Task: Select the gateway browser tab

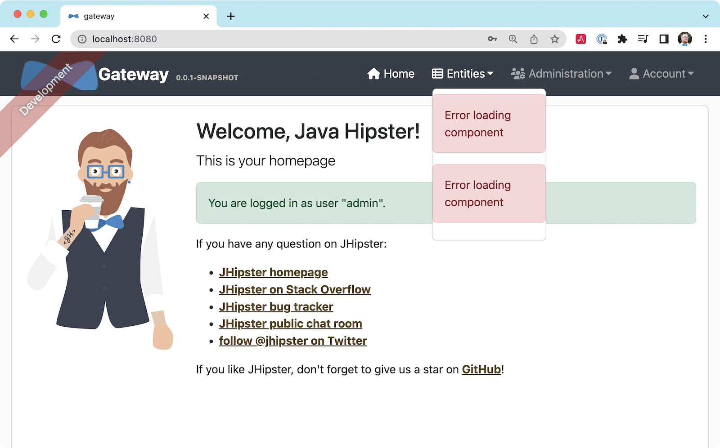Action: tap(135, 16)
